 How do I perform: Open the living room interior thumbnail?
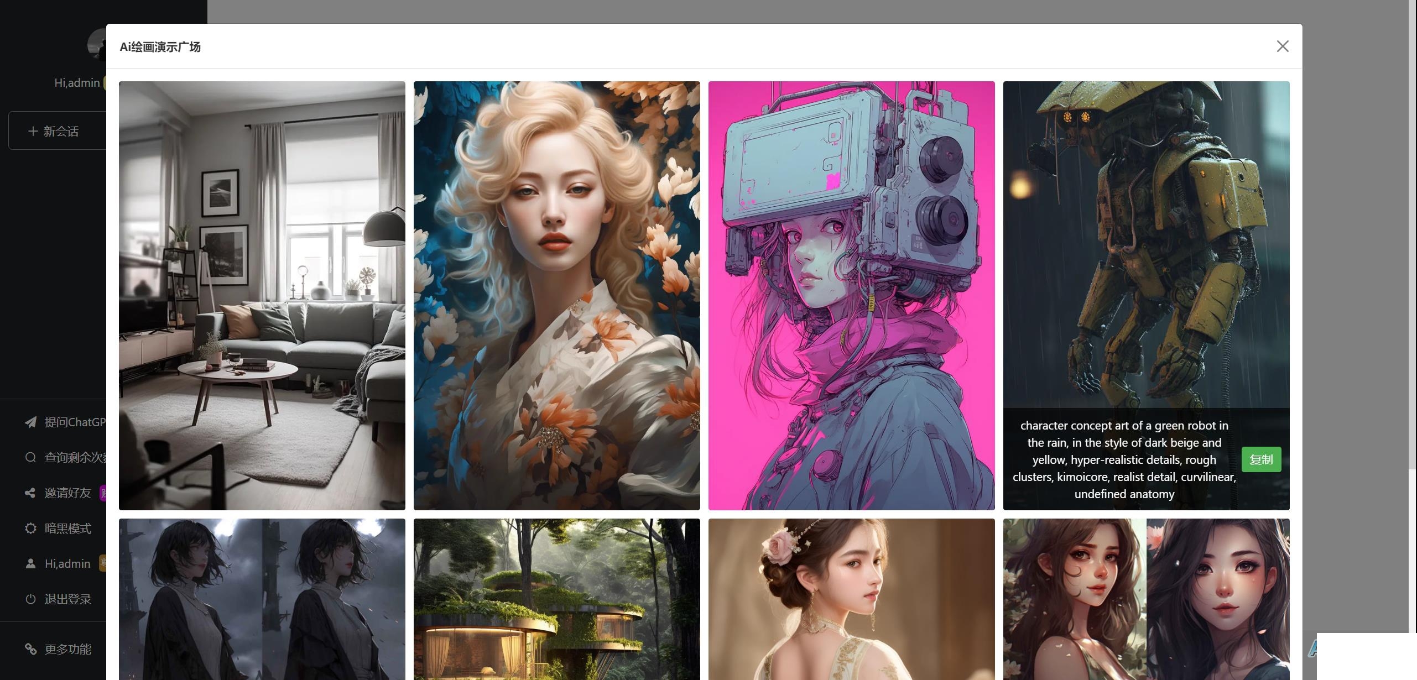click(262, 296)
